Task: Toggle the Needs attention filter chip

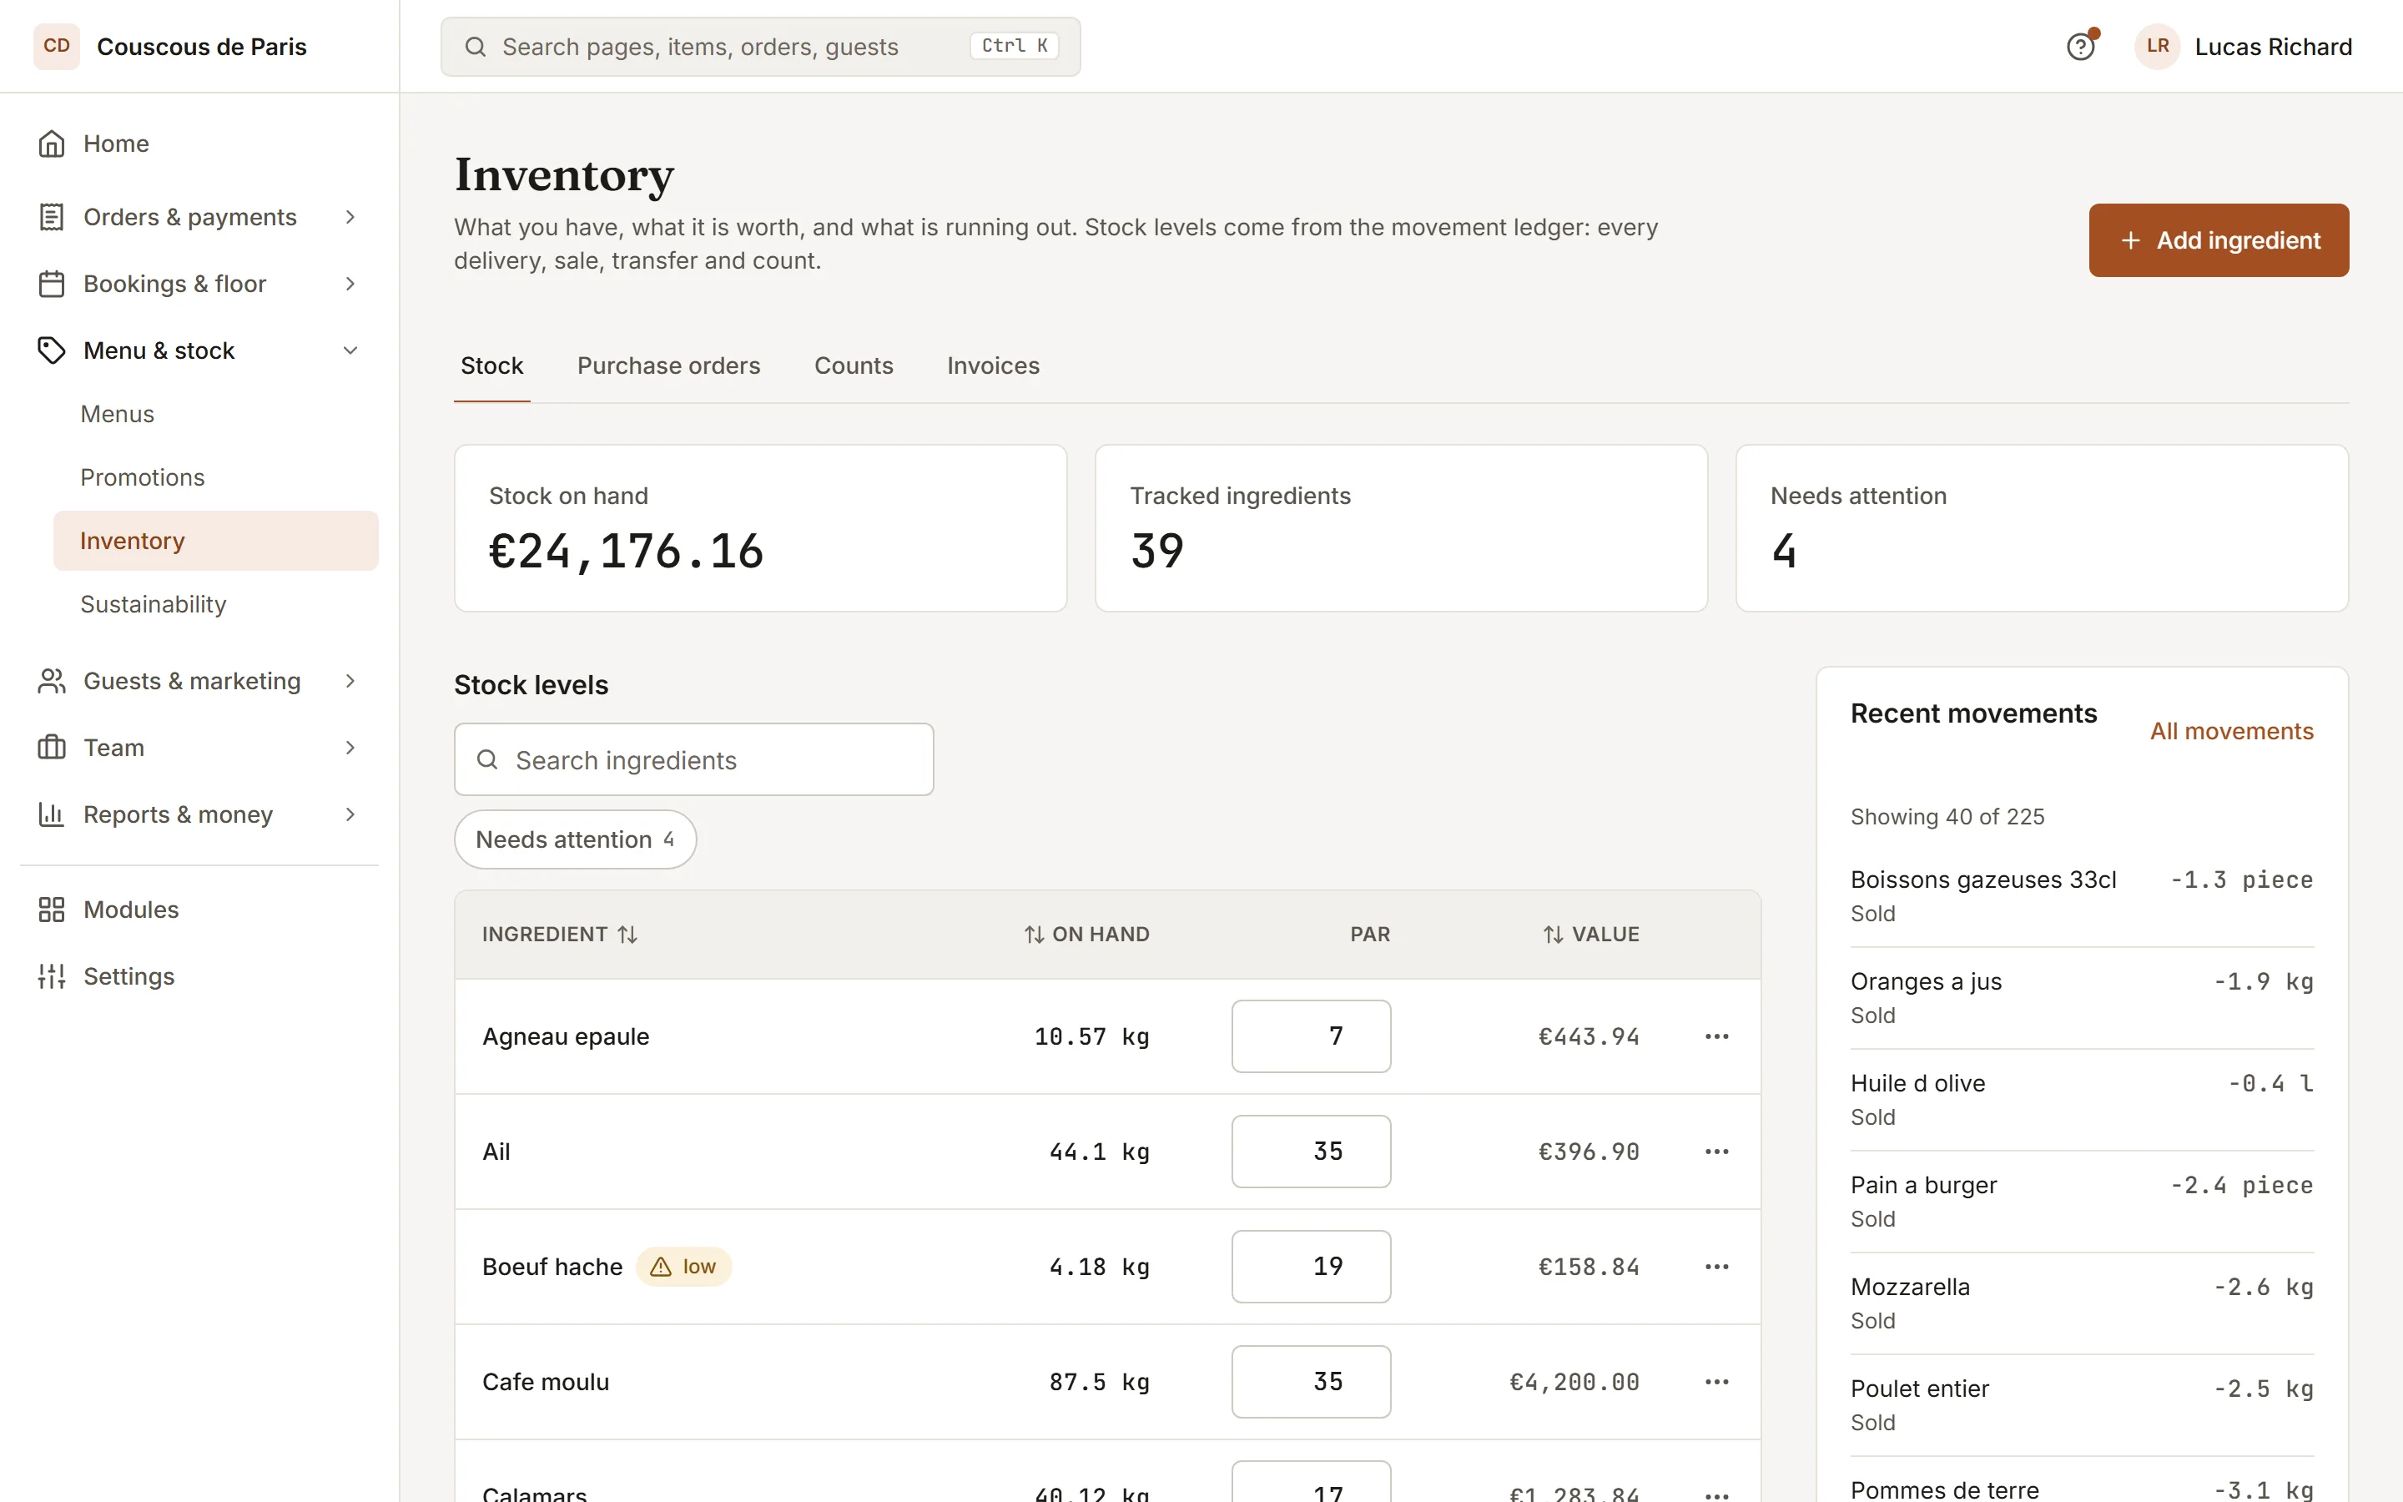Action: click(575, 839)
